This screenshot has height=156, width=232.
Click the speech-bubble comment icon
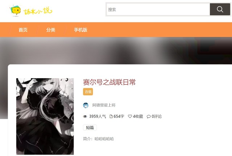point(149,117)
